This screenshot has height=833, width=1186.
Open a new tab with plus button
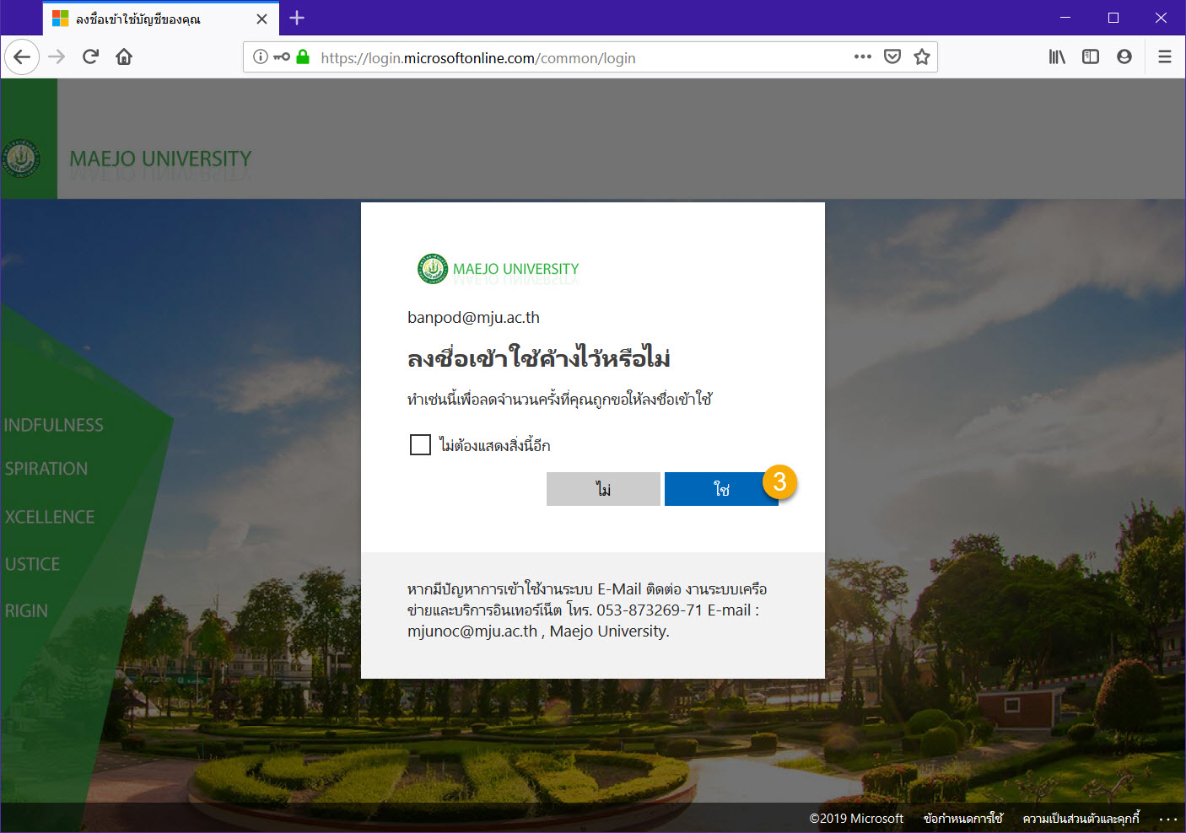click(x=297, y=19)
